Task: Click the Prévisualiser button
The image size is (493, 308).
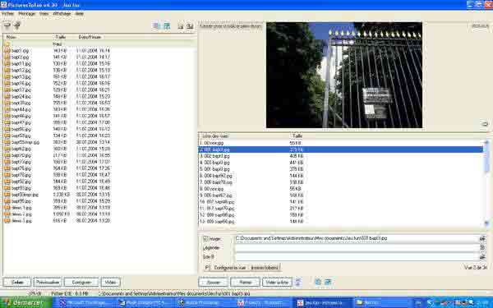Action: point(48,283)
